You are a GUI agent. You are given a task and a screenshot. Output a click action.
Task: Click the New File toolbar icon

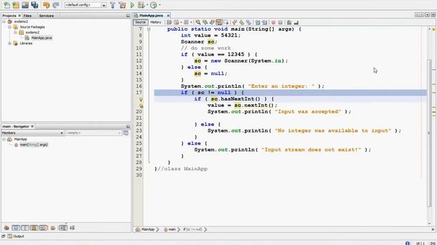click(7, 5)
